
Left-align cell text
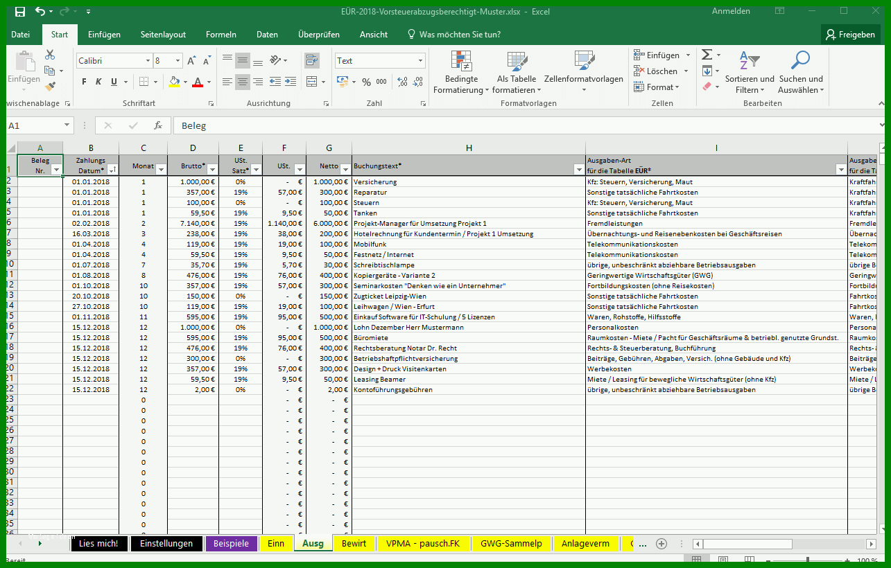pos(227,82)
